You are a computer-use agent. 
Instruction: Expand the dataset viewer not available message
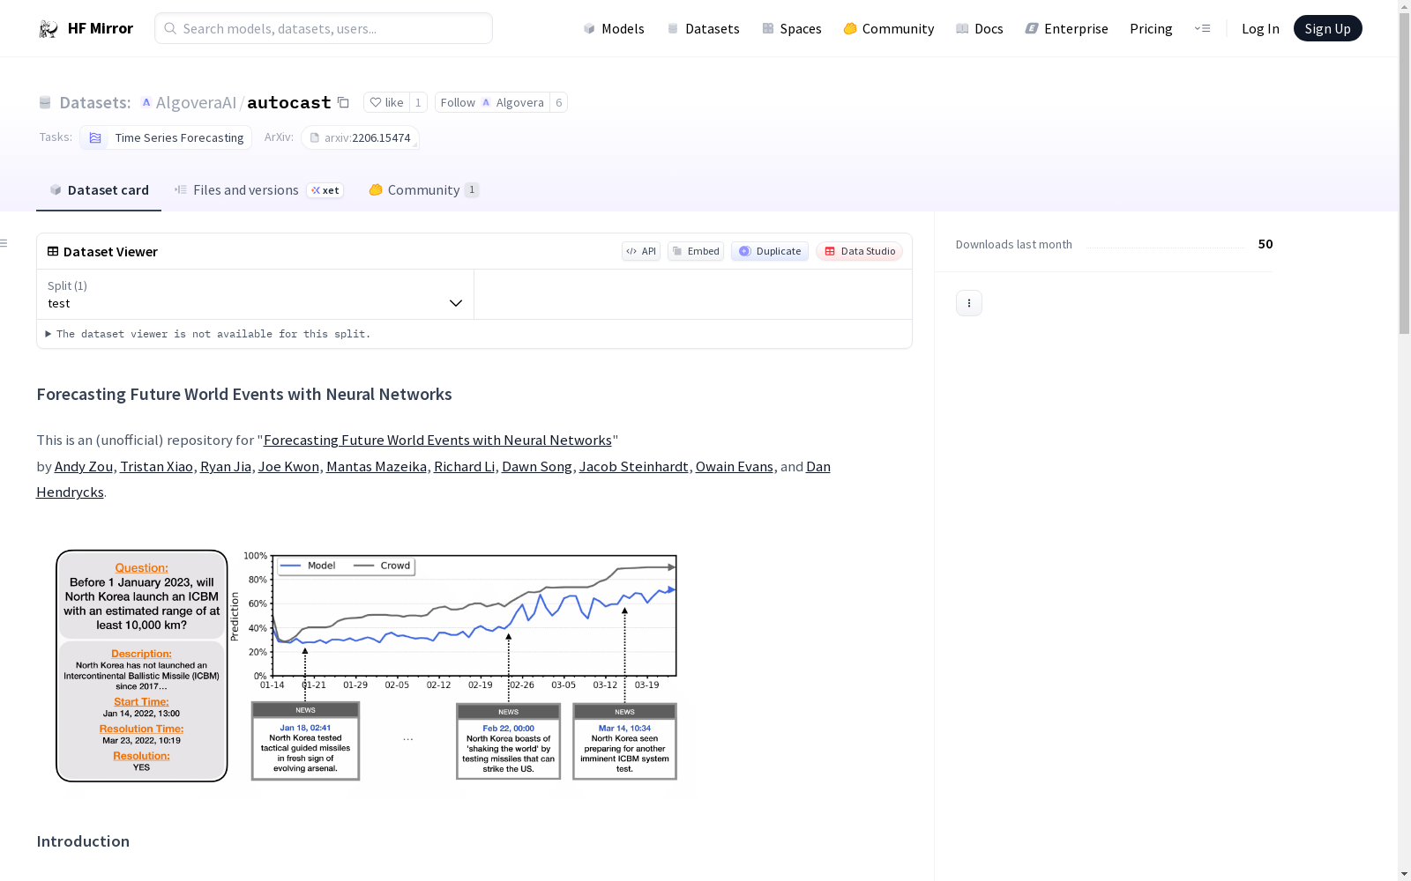point(208,334)
